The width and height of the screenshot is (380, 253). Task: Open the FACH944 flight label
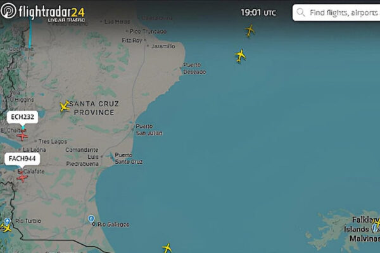coord(22,159)
